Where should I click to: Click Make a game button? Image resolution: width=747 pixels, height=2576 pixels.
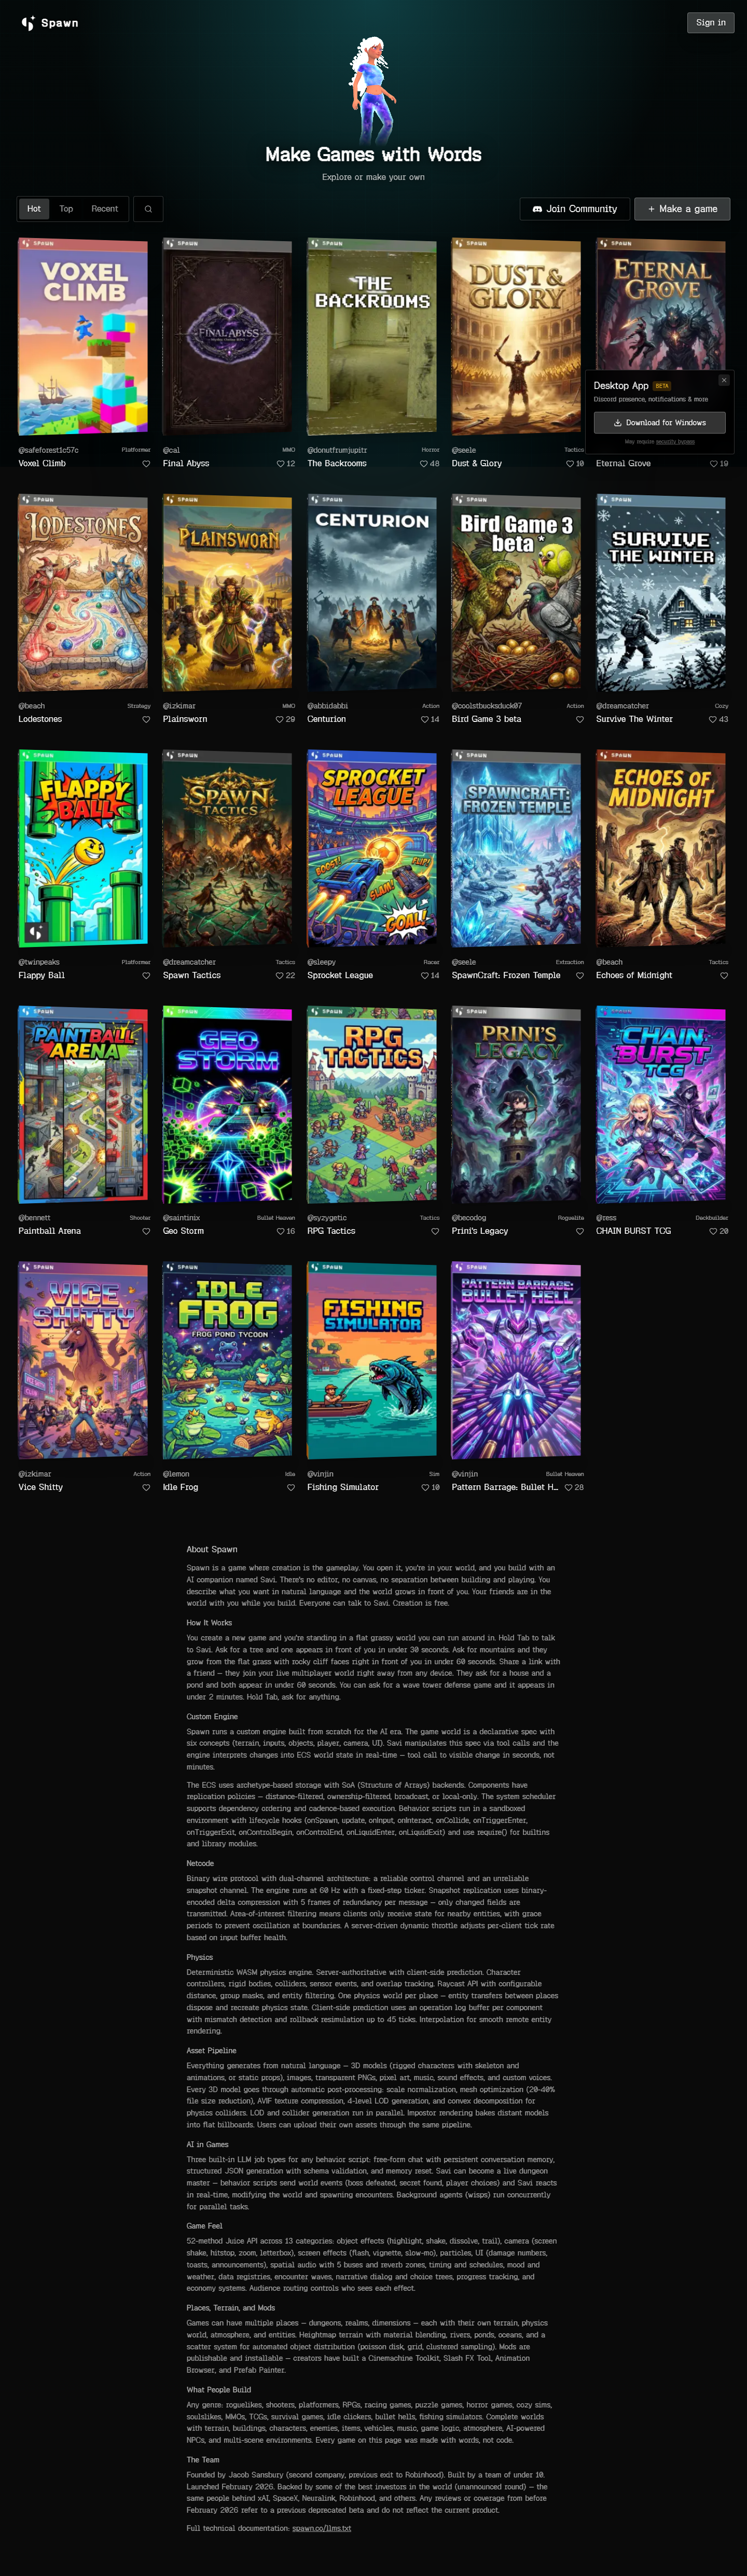[682, 209]
